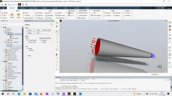Image resolution: width=172 pixels, height=96 pixels.
Task: Open help icon in General task page
Action: (x=51, y=25)
